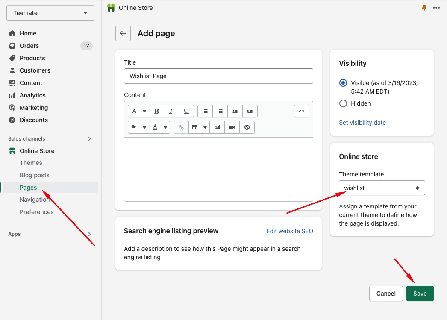Clear formatting with the circle-slash icon
The width and height of the screenshot is (447, 320).
[247, 127]
